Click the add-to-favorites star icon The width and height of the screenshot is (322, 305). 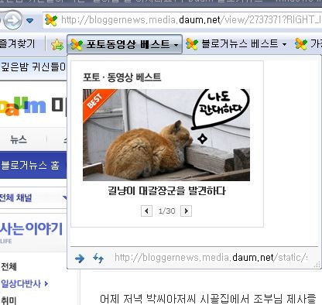pos(57,44)
